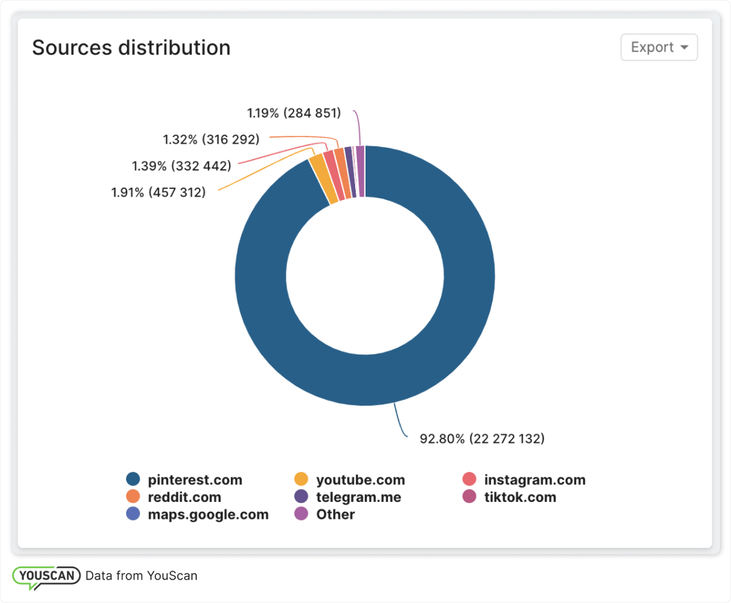Click the YouScan logo icon

[46, 576]
